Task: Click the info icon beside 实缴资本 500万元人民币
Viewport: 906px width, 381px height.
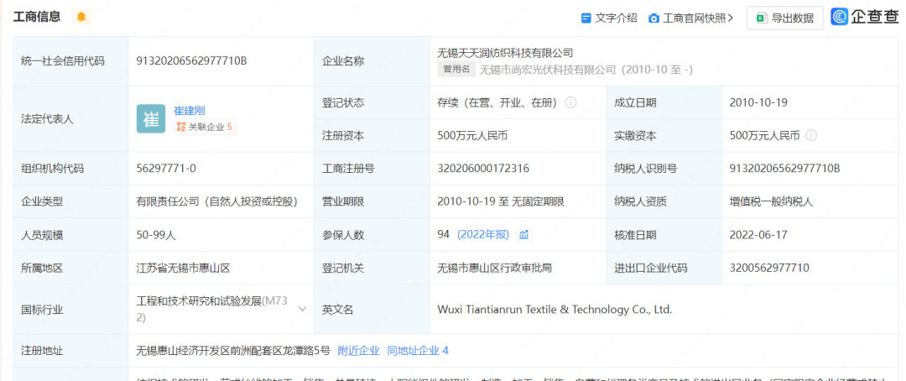Action: point(811,136)
